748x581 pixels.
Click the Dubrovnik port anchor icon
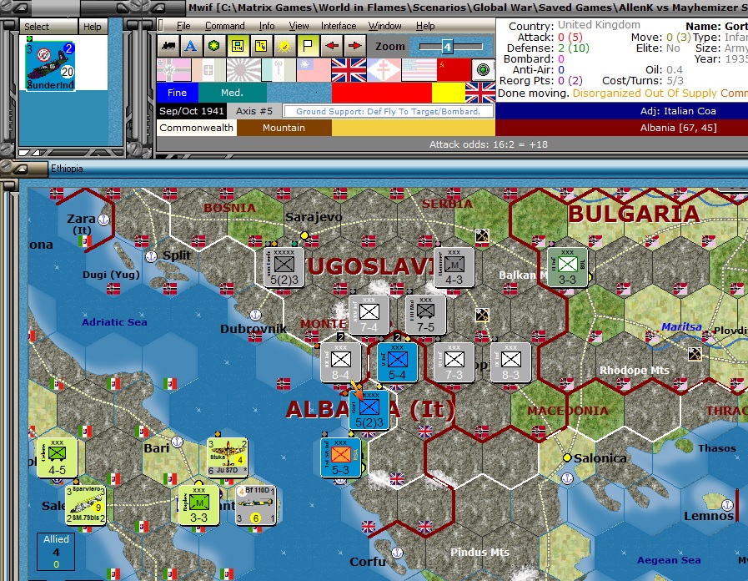pyautogui.click(x=256, y=315)
